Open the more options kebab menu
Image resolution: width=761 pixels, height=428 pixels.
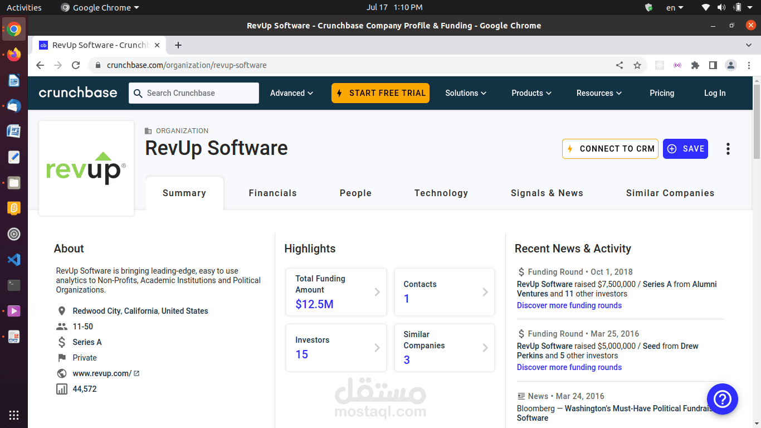[x=728, y=149]
